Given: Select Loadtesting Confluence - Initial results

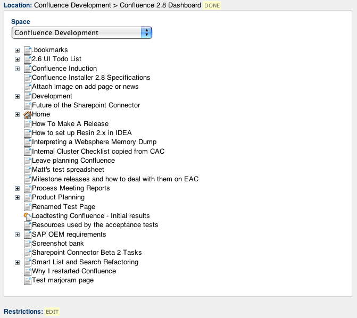Looking at the screenshot, I should coord(91,216).
